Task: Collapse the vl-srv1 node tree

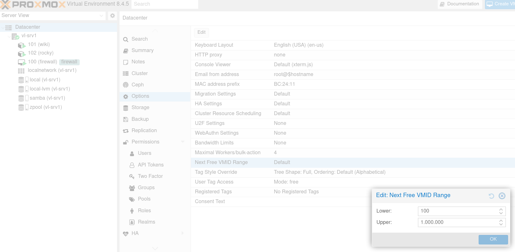Action: coord(9,36)
